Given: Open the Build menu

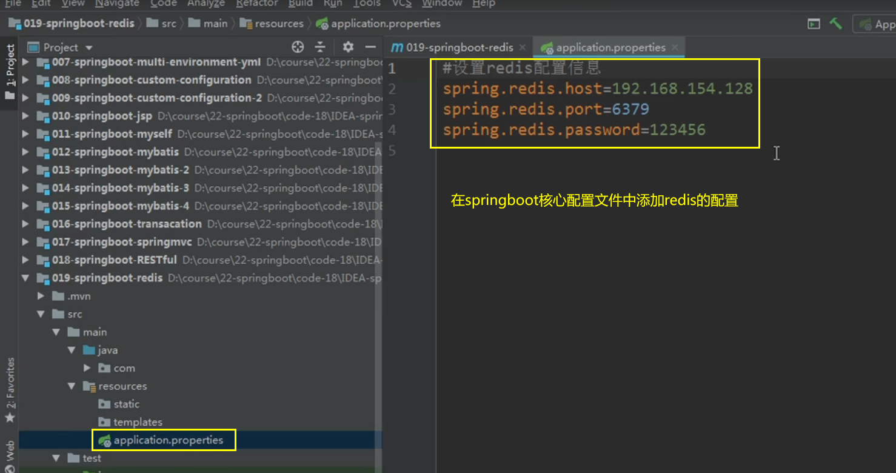Looking at the screenshot, I should (x=301, y=3).
